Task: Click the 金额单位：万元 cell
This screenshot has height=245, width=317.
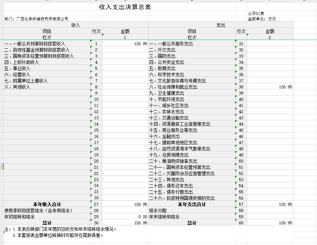Action: point(263,18)
